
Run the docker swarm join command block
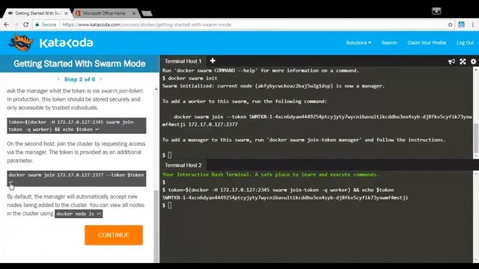76,179
